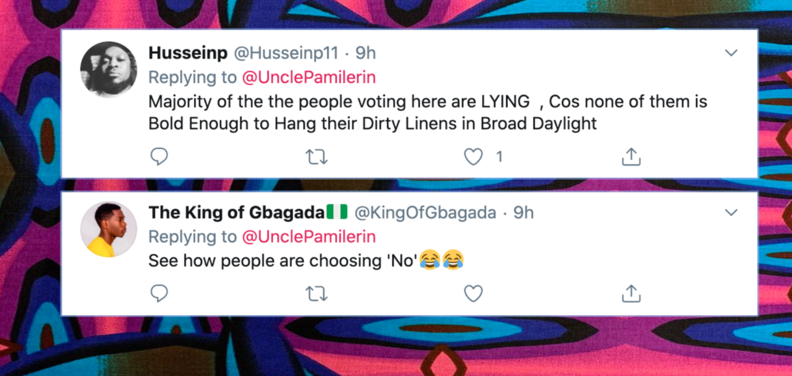Image resolution: width=792 pixels, height=376 pixels.
Task: Like Husseinp's tweet with heart icon
Action: [x=473, y=157]
